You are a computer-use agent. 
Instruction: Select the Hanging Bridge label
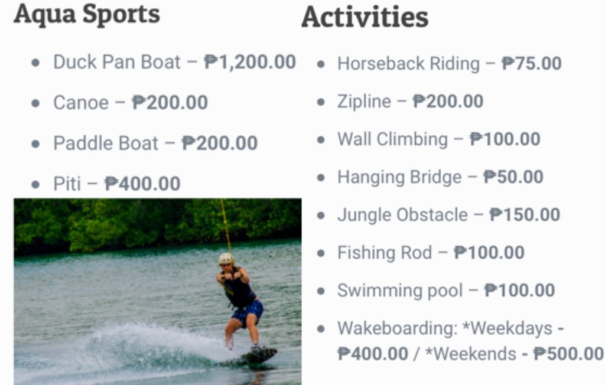[x=399, y=177]
